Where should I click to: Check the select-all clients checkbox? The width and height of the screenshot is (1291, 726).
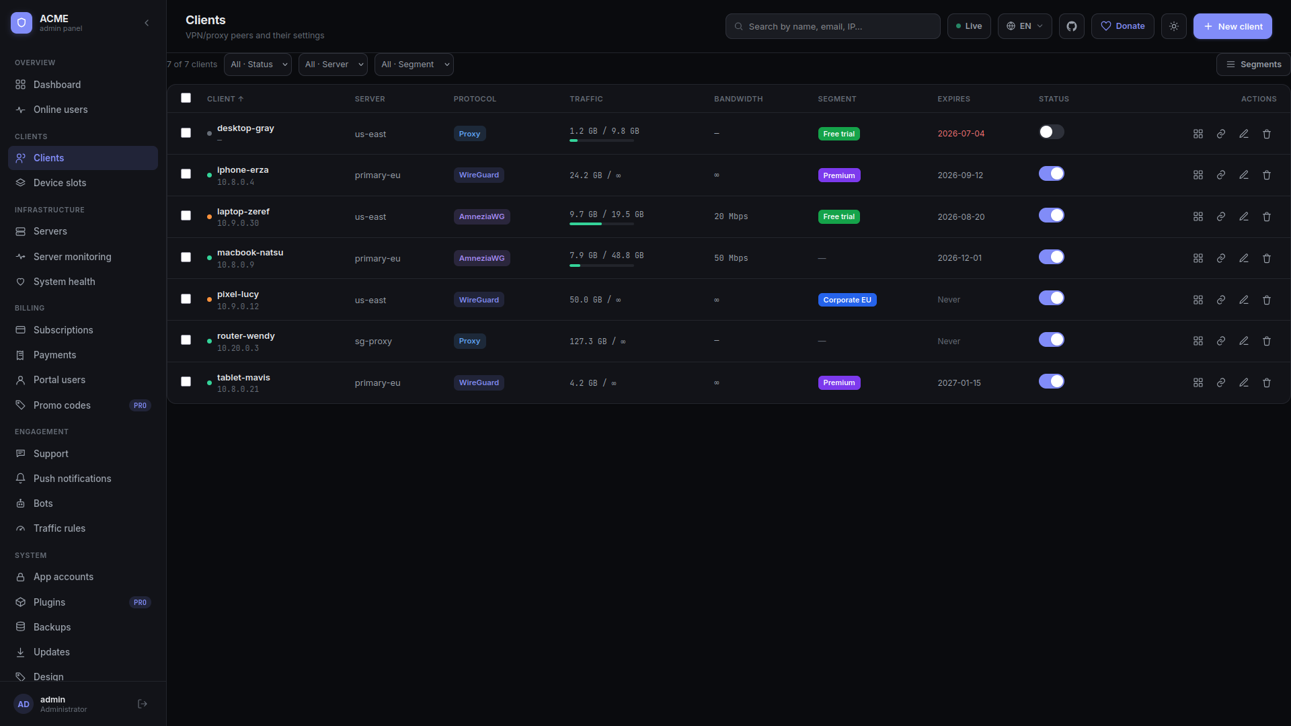[x=186, y=98]
